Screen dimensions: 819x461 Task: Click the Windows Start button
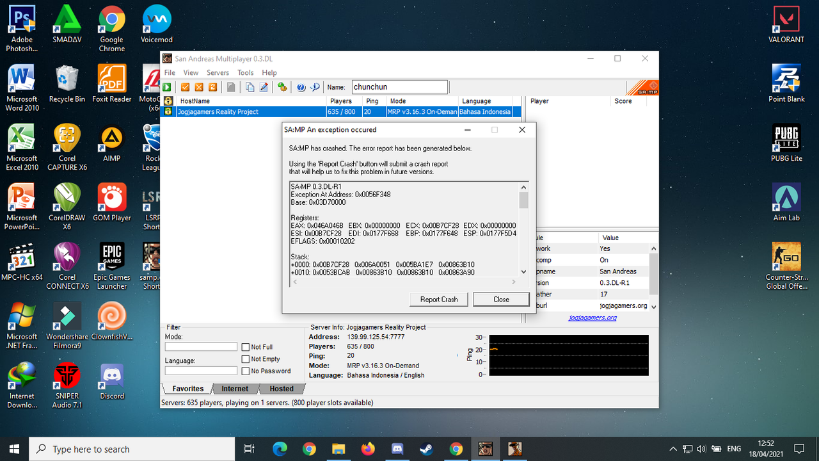pos(14,449)
